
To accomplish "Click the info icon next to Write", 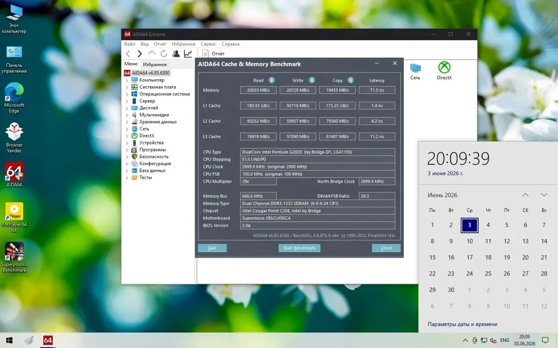I will coord(312,80).
